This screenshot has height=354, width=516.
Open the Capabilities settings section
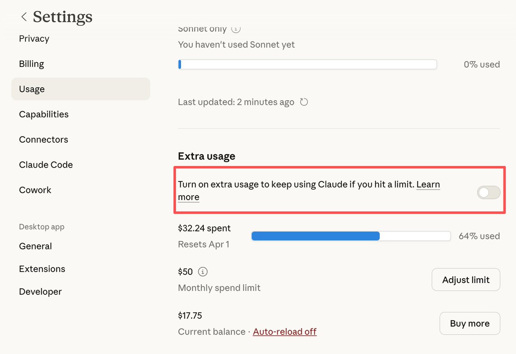[x=44, y=114]
